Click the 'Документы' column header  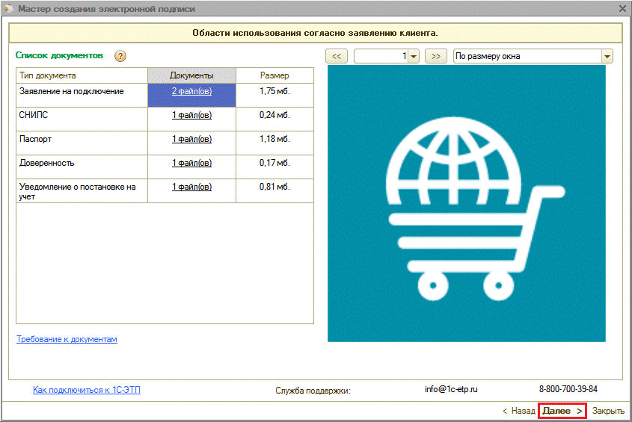point(192,75)
